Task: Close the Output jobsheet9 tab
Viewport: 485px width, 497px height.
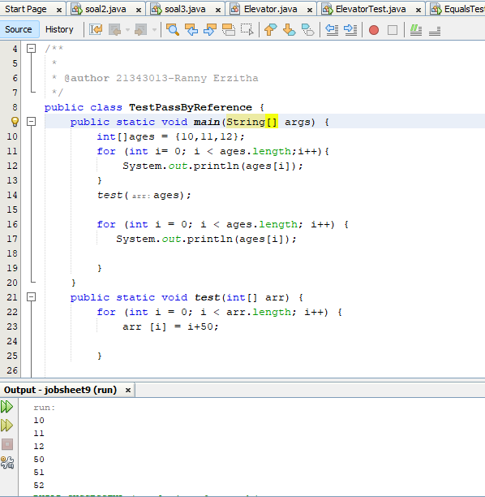Action: click(x=128, y=390)
